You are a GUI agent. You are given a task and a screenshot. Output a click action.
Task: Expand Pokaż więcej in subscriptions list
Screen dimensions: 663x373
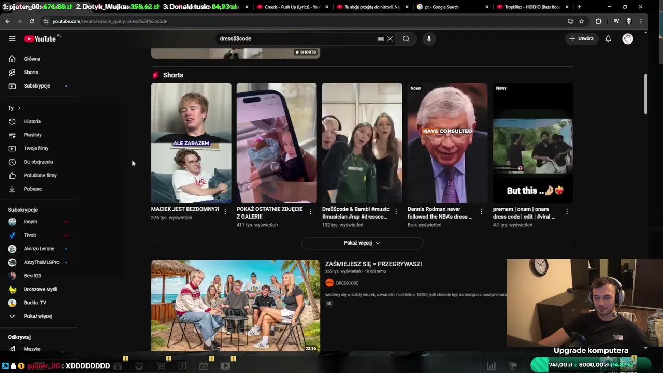[39, 316]
